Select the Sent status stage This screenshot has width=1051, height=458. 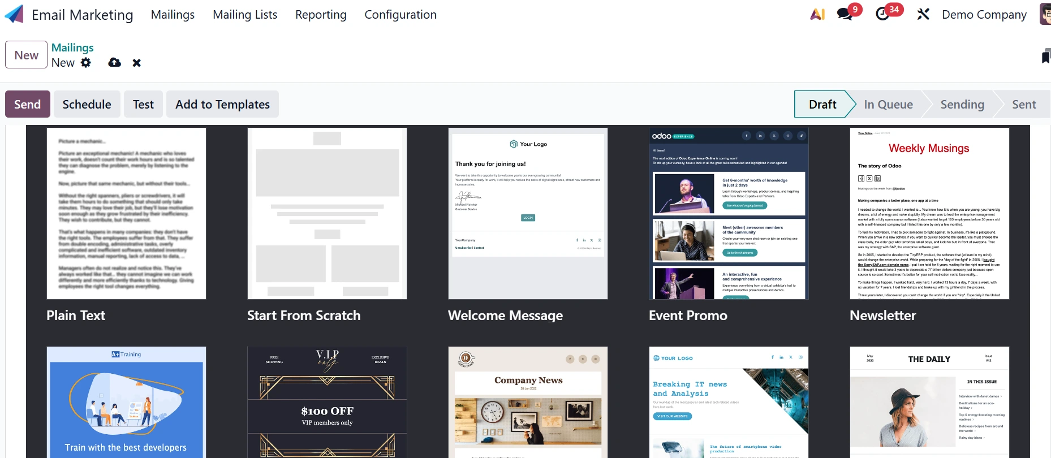coord(1024,104)
